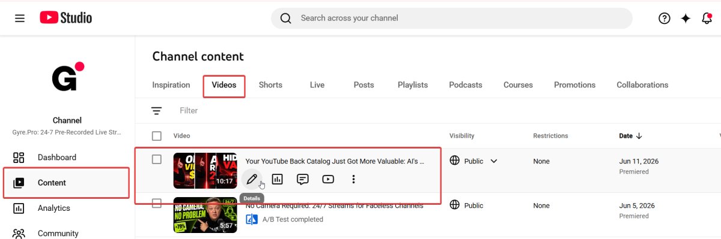Click None restriction cell of second video
Screen dimensions: 721x239
pyautogui.click(x=541, y=205)
